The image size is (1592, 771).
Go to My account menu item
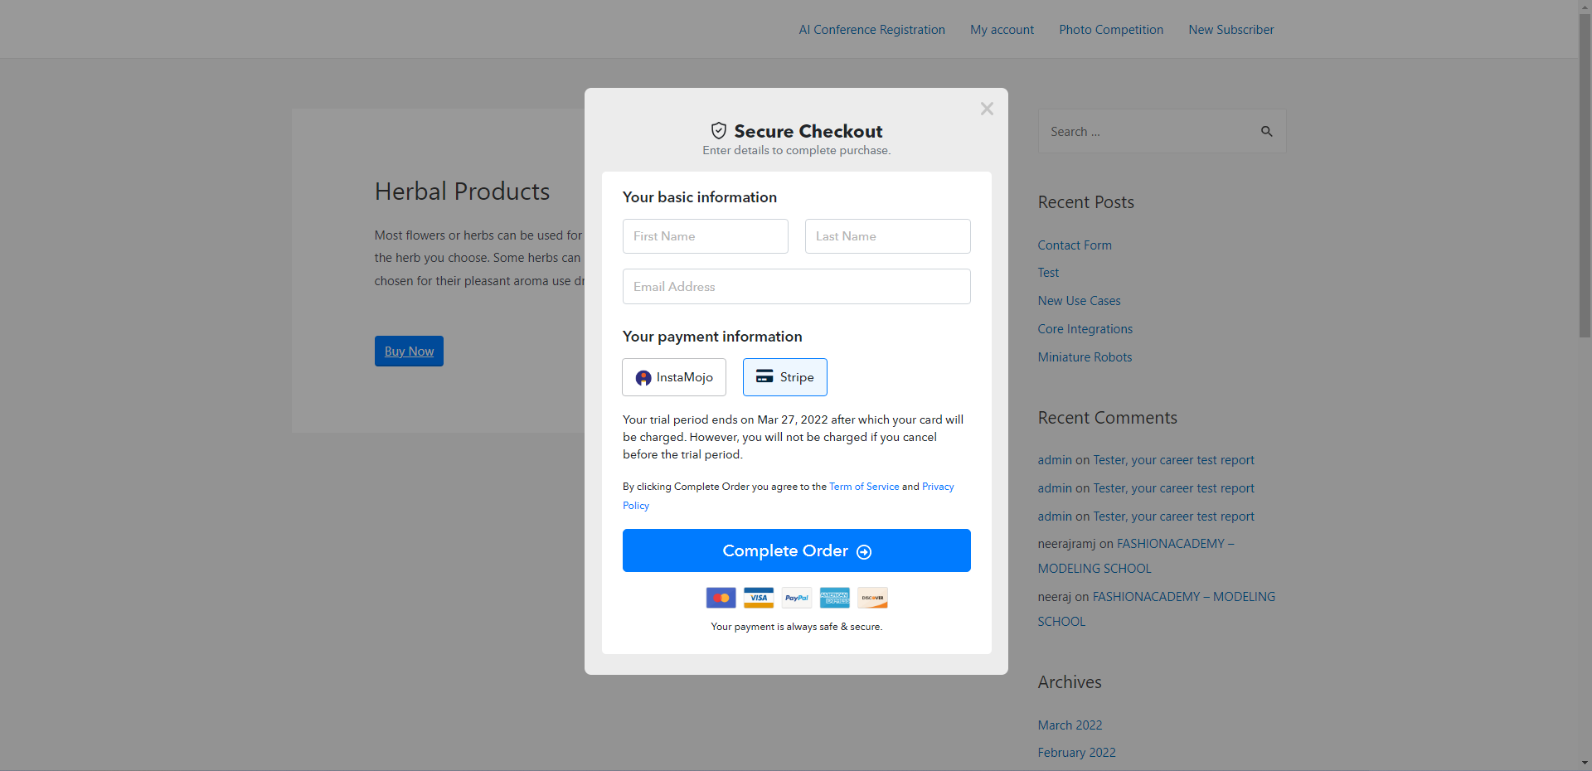1002,30
